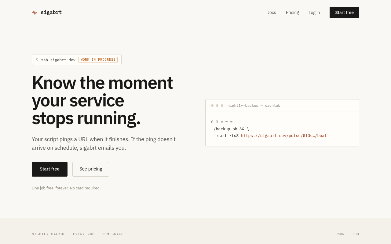Click the 'MON — THU' label
The height and width of the screenshot is (244, 391).
(x=348, y=234)
